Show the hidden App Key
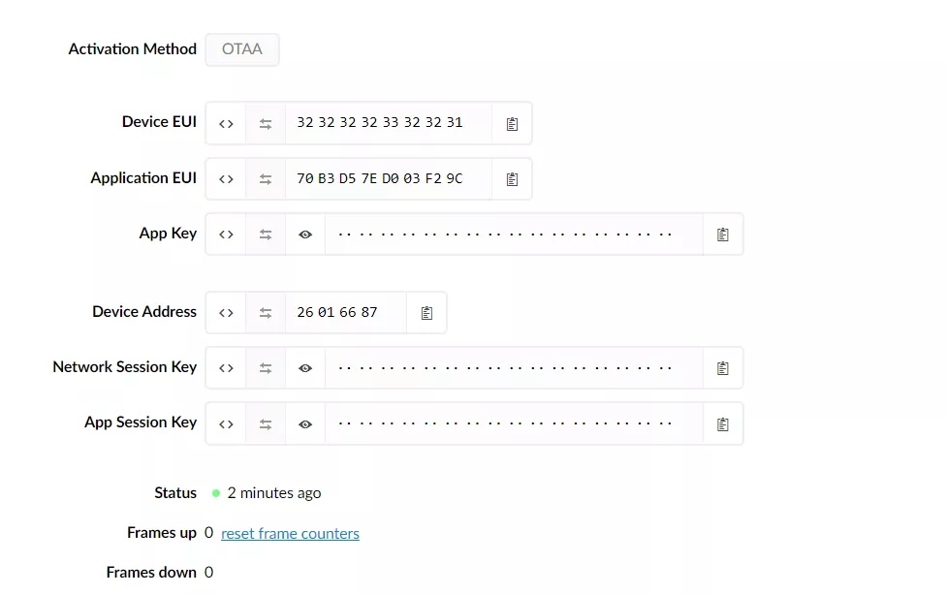Screen dimensions: 946x595 [305, 235]
